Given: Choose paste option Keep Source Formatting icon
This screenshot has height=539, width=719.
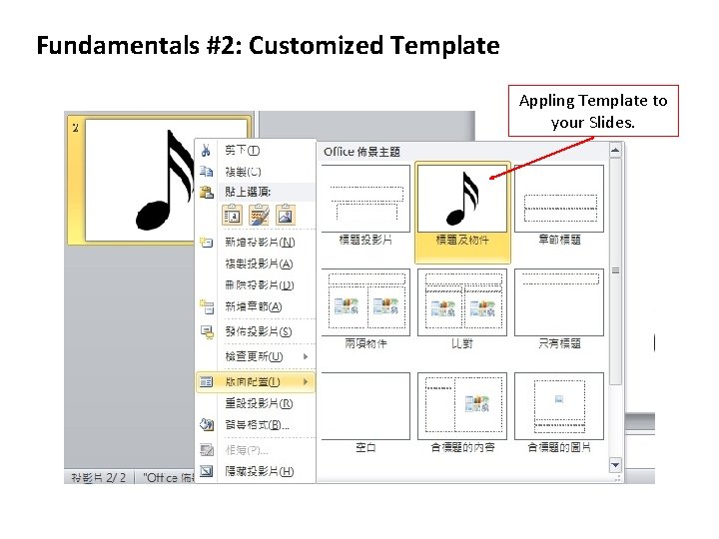Looking at the screenshot, I should [259, 215].
